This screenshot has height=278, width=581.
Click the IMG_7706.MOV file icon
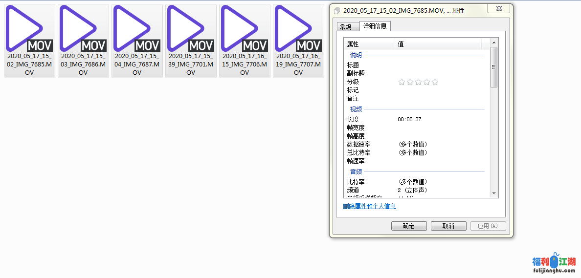pos(245,29)
